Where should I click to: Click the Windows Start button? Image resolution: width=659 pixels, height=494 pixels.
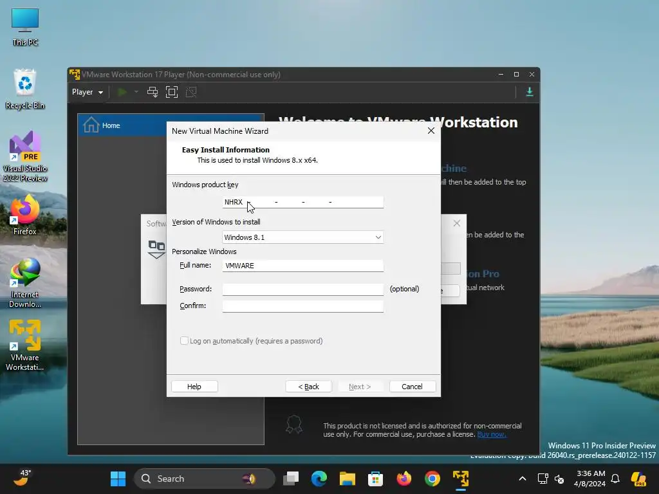click(x=118, y=479)
